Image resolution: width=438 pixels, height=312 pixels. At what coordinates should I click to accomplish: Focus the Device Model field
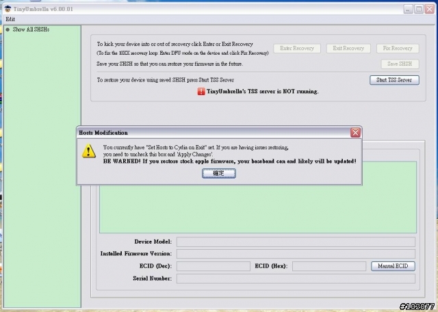[296, 242]
